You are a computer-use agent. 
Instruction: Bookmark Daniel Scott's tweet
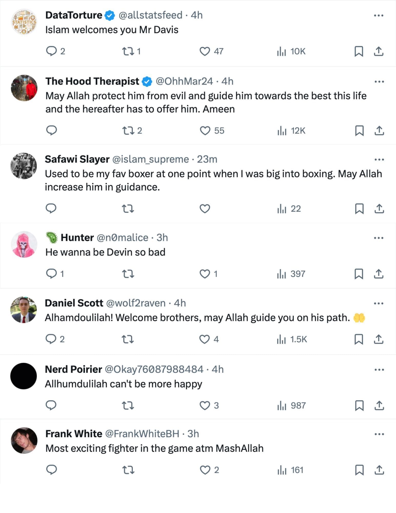tap(359, 339)
